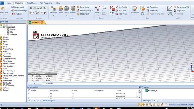Choose the rotate view tool in status bar

[147, 104]
